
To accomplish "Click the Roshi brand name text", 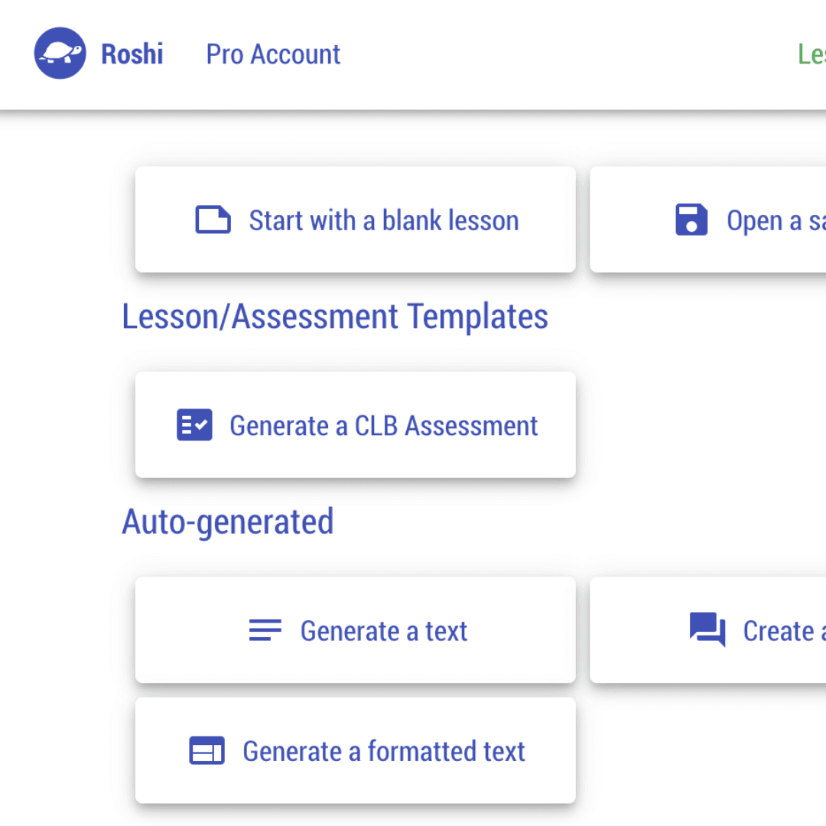I will [x=132, y=54].
